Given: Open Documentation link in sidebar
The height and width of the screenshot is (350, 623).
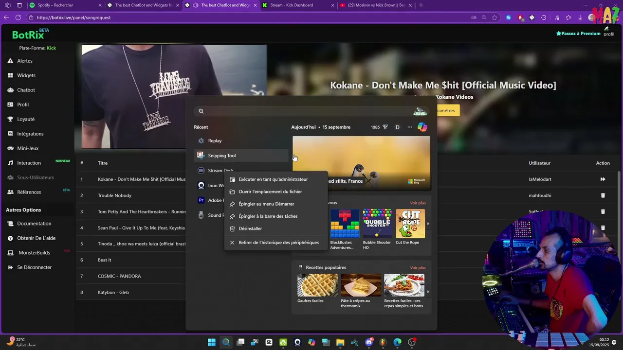Looking at the screenshot, I should pyautogui.click(x=34, y=224).
